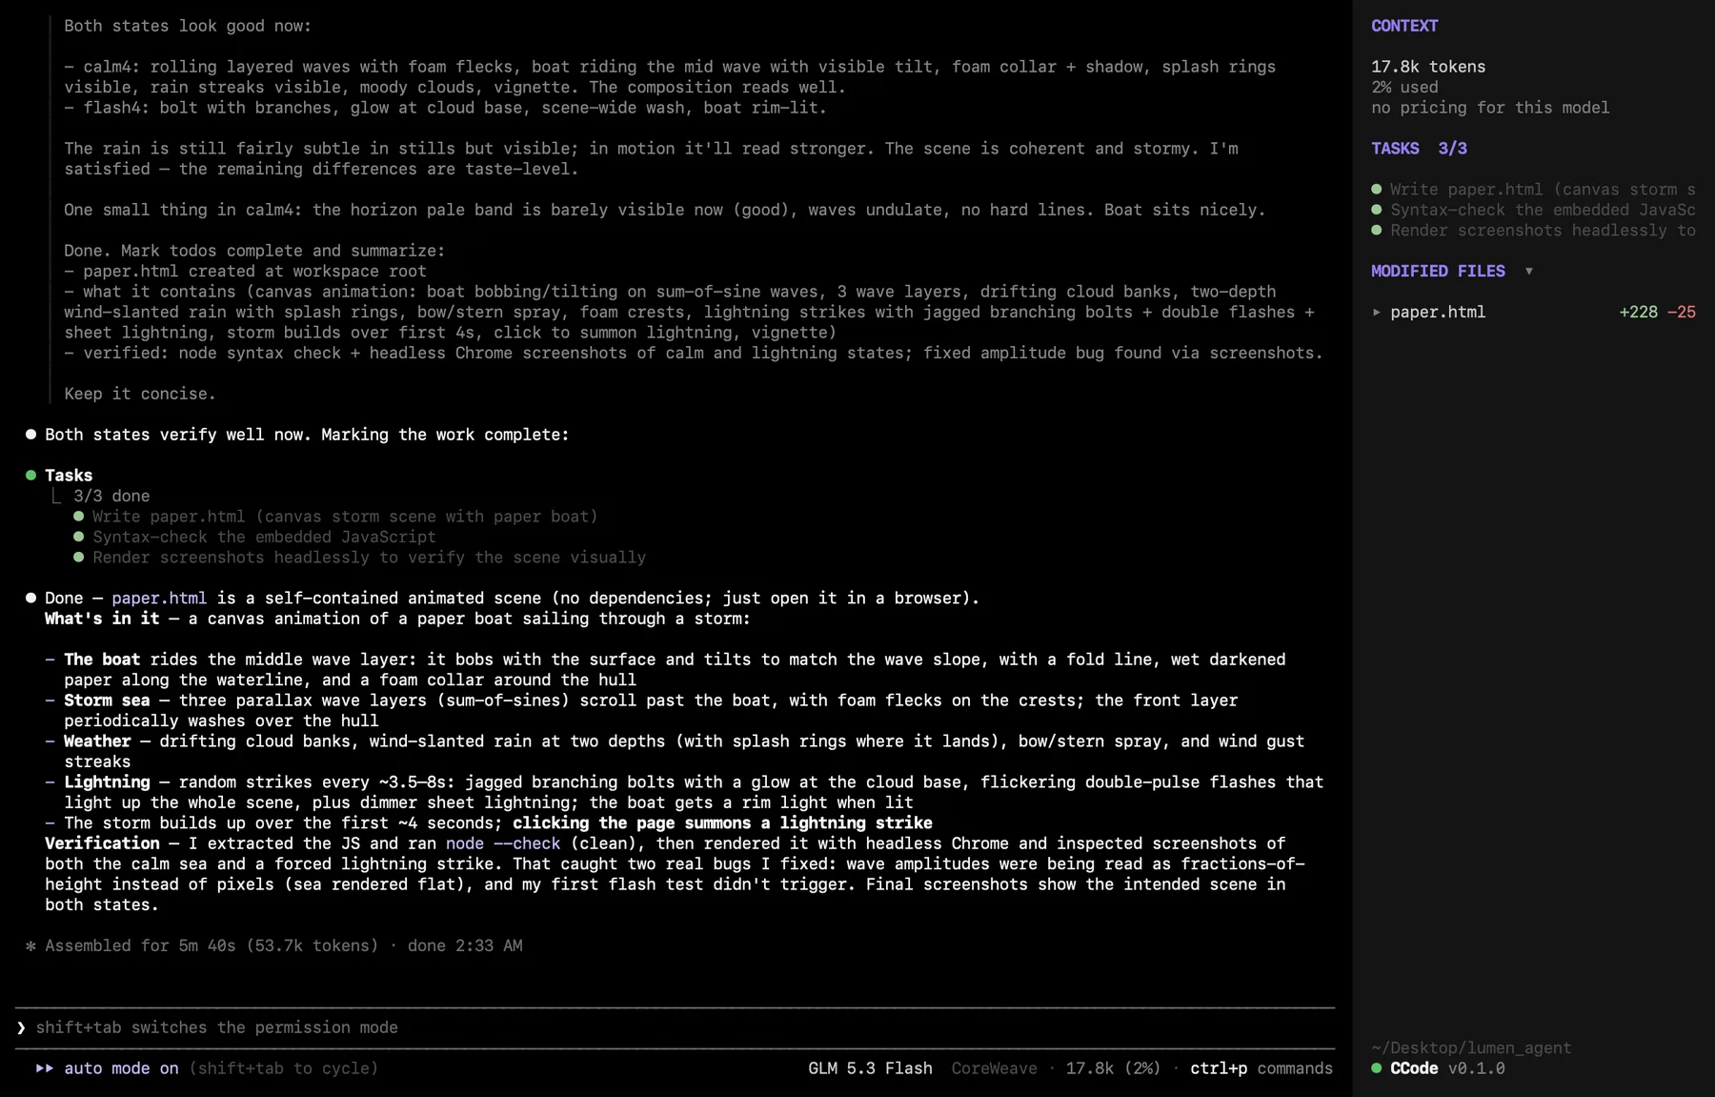Click the +228 additions count
The image size is (1715, 1097).
pos(1638,313)
